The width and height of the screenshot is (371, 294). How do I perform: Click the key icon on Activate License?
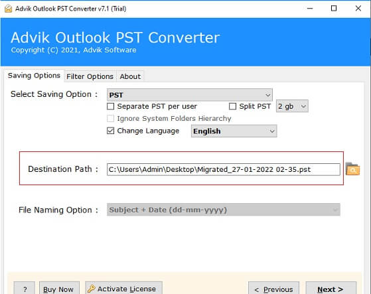[x=91, y=289]
